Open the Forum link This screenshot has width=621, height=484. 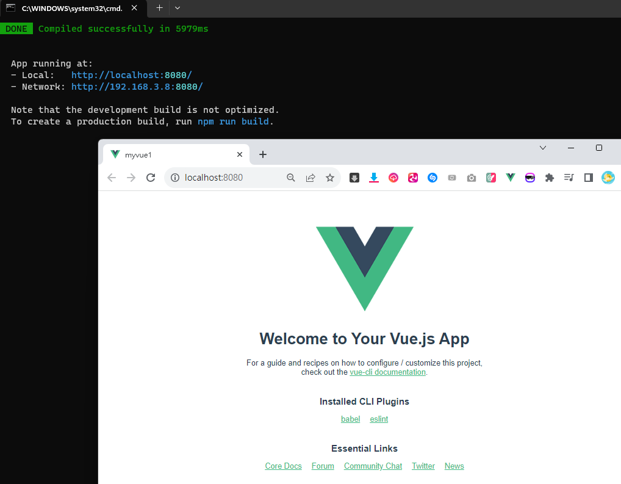click(323, 466)
